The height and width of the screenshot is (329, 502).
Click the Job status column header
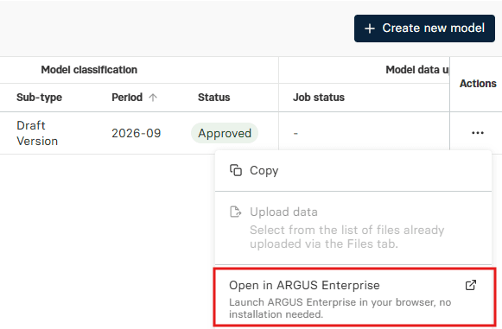click(319, 98)
